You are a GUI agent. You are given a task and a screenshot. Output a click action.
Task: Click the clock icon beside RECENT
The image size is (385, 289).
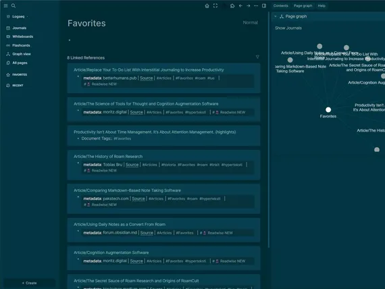[8, 86]
